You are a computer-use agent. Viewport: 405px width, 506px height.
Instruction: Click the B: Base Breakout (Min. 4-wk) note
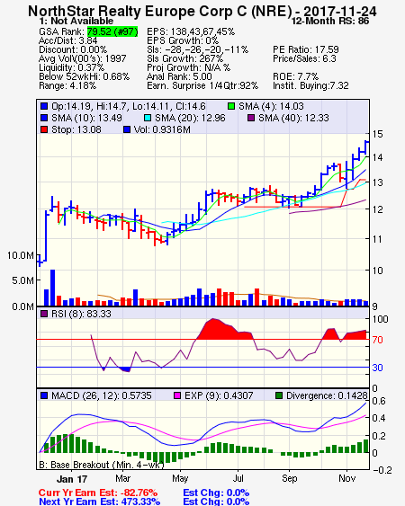[x=102, y=465]
